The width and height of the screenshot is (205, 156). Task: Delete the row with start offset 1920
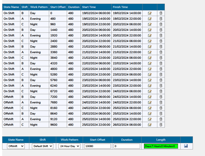[161, 35]
